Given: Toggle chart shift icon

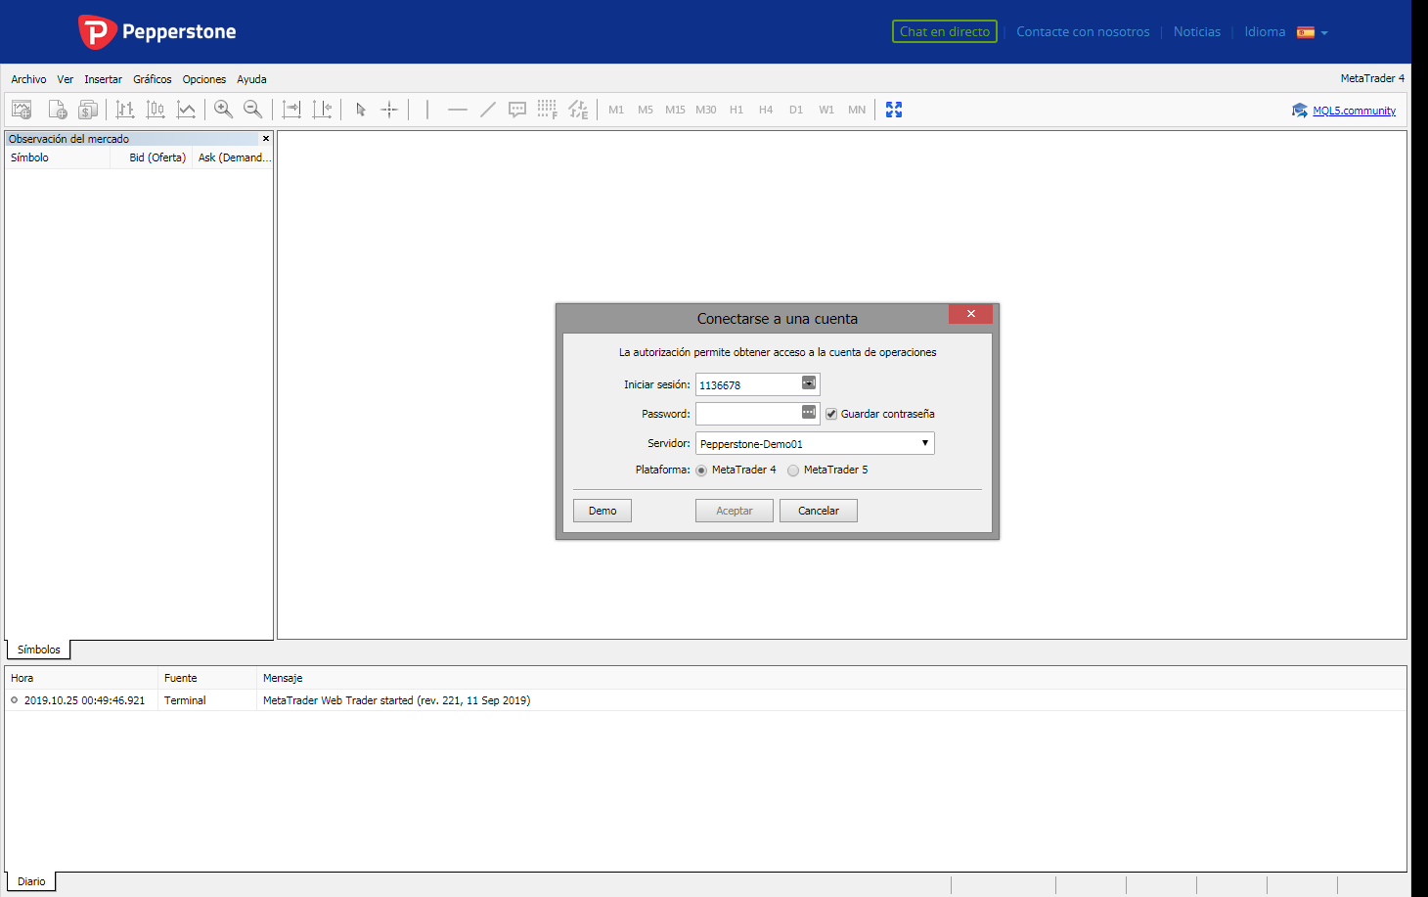Looking at the screenshot, I should pyautogui.click(x=322, y=110).
